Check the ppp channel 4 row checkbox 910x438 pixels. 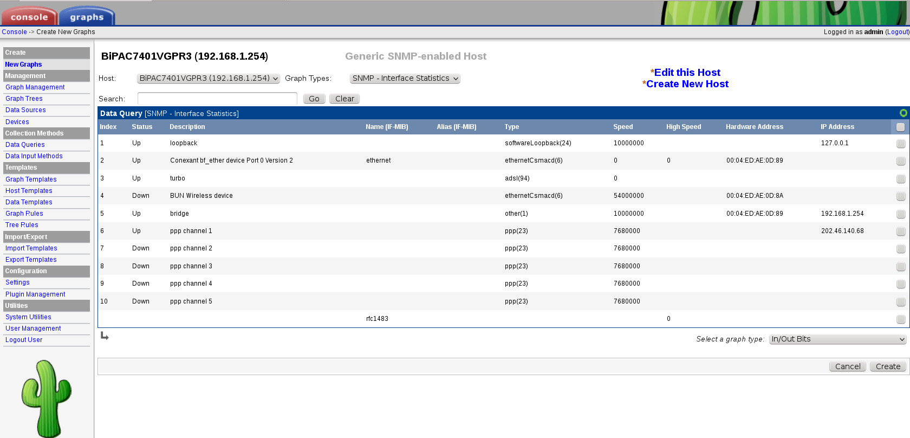900,284
